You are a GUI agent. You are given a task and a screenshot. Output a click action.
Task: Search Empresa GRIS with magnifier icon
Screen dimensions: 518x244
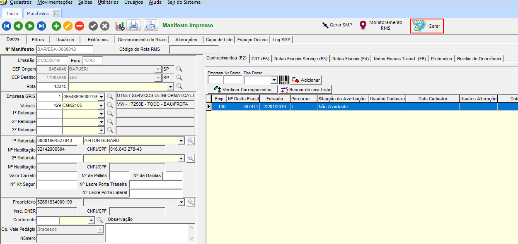click(x=110, y=96)
